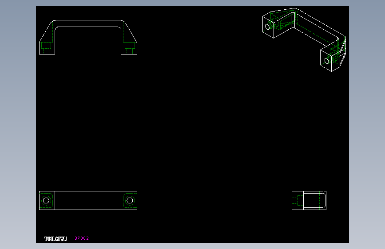Click the white "TOHATSU" label text
385x249 pixels.
(x=56, y=239)
